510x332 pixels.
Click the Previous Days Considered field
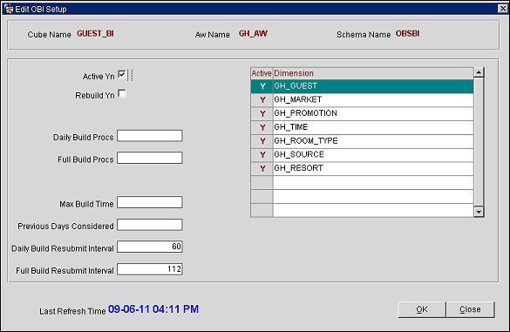[150, 225]
